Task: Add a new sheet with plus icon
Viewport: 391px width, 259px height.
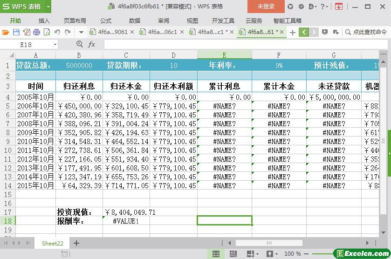Action: [x=76, y=243]
